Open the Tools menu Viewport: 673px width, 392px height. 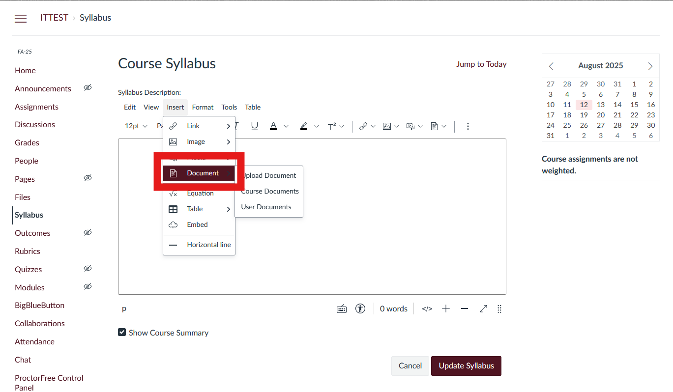point(229,107)
